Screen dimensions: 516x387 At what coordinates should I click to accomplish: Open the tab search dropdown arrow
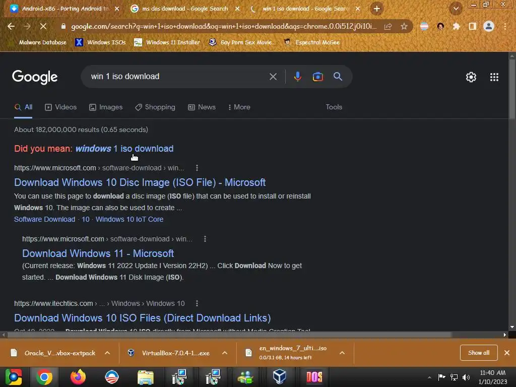coord(456,9)
